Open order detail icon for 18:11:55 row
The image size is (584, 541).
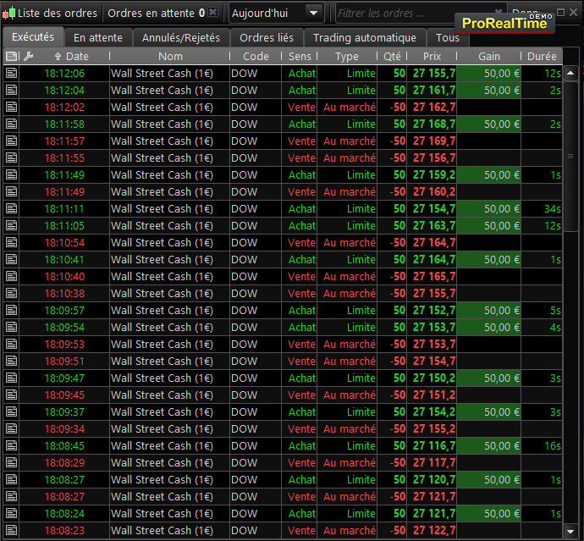click(x=12, y=157)
